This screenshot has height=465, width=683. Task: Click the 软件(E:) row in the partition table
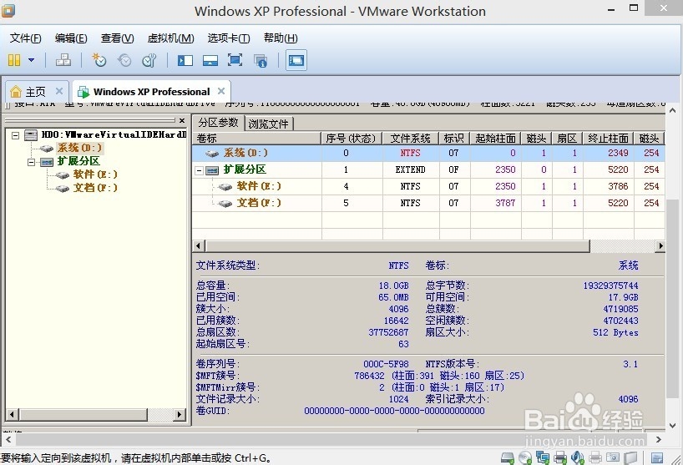pyautogui.click(x=428, y=186)
